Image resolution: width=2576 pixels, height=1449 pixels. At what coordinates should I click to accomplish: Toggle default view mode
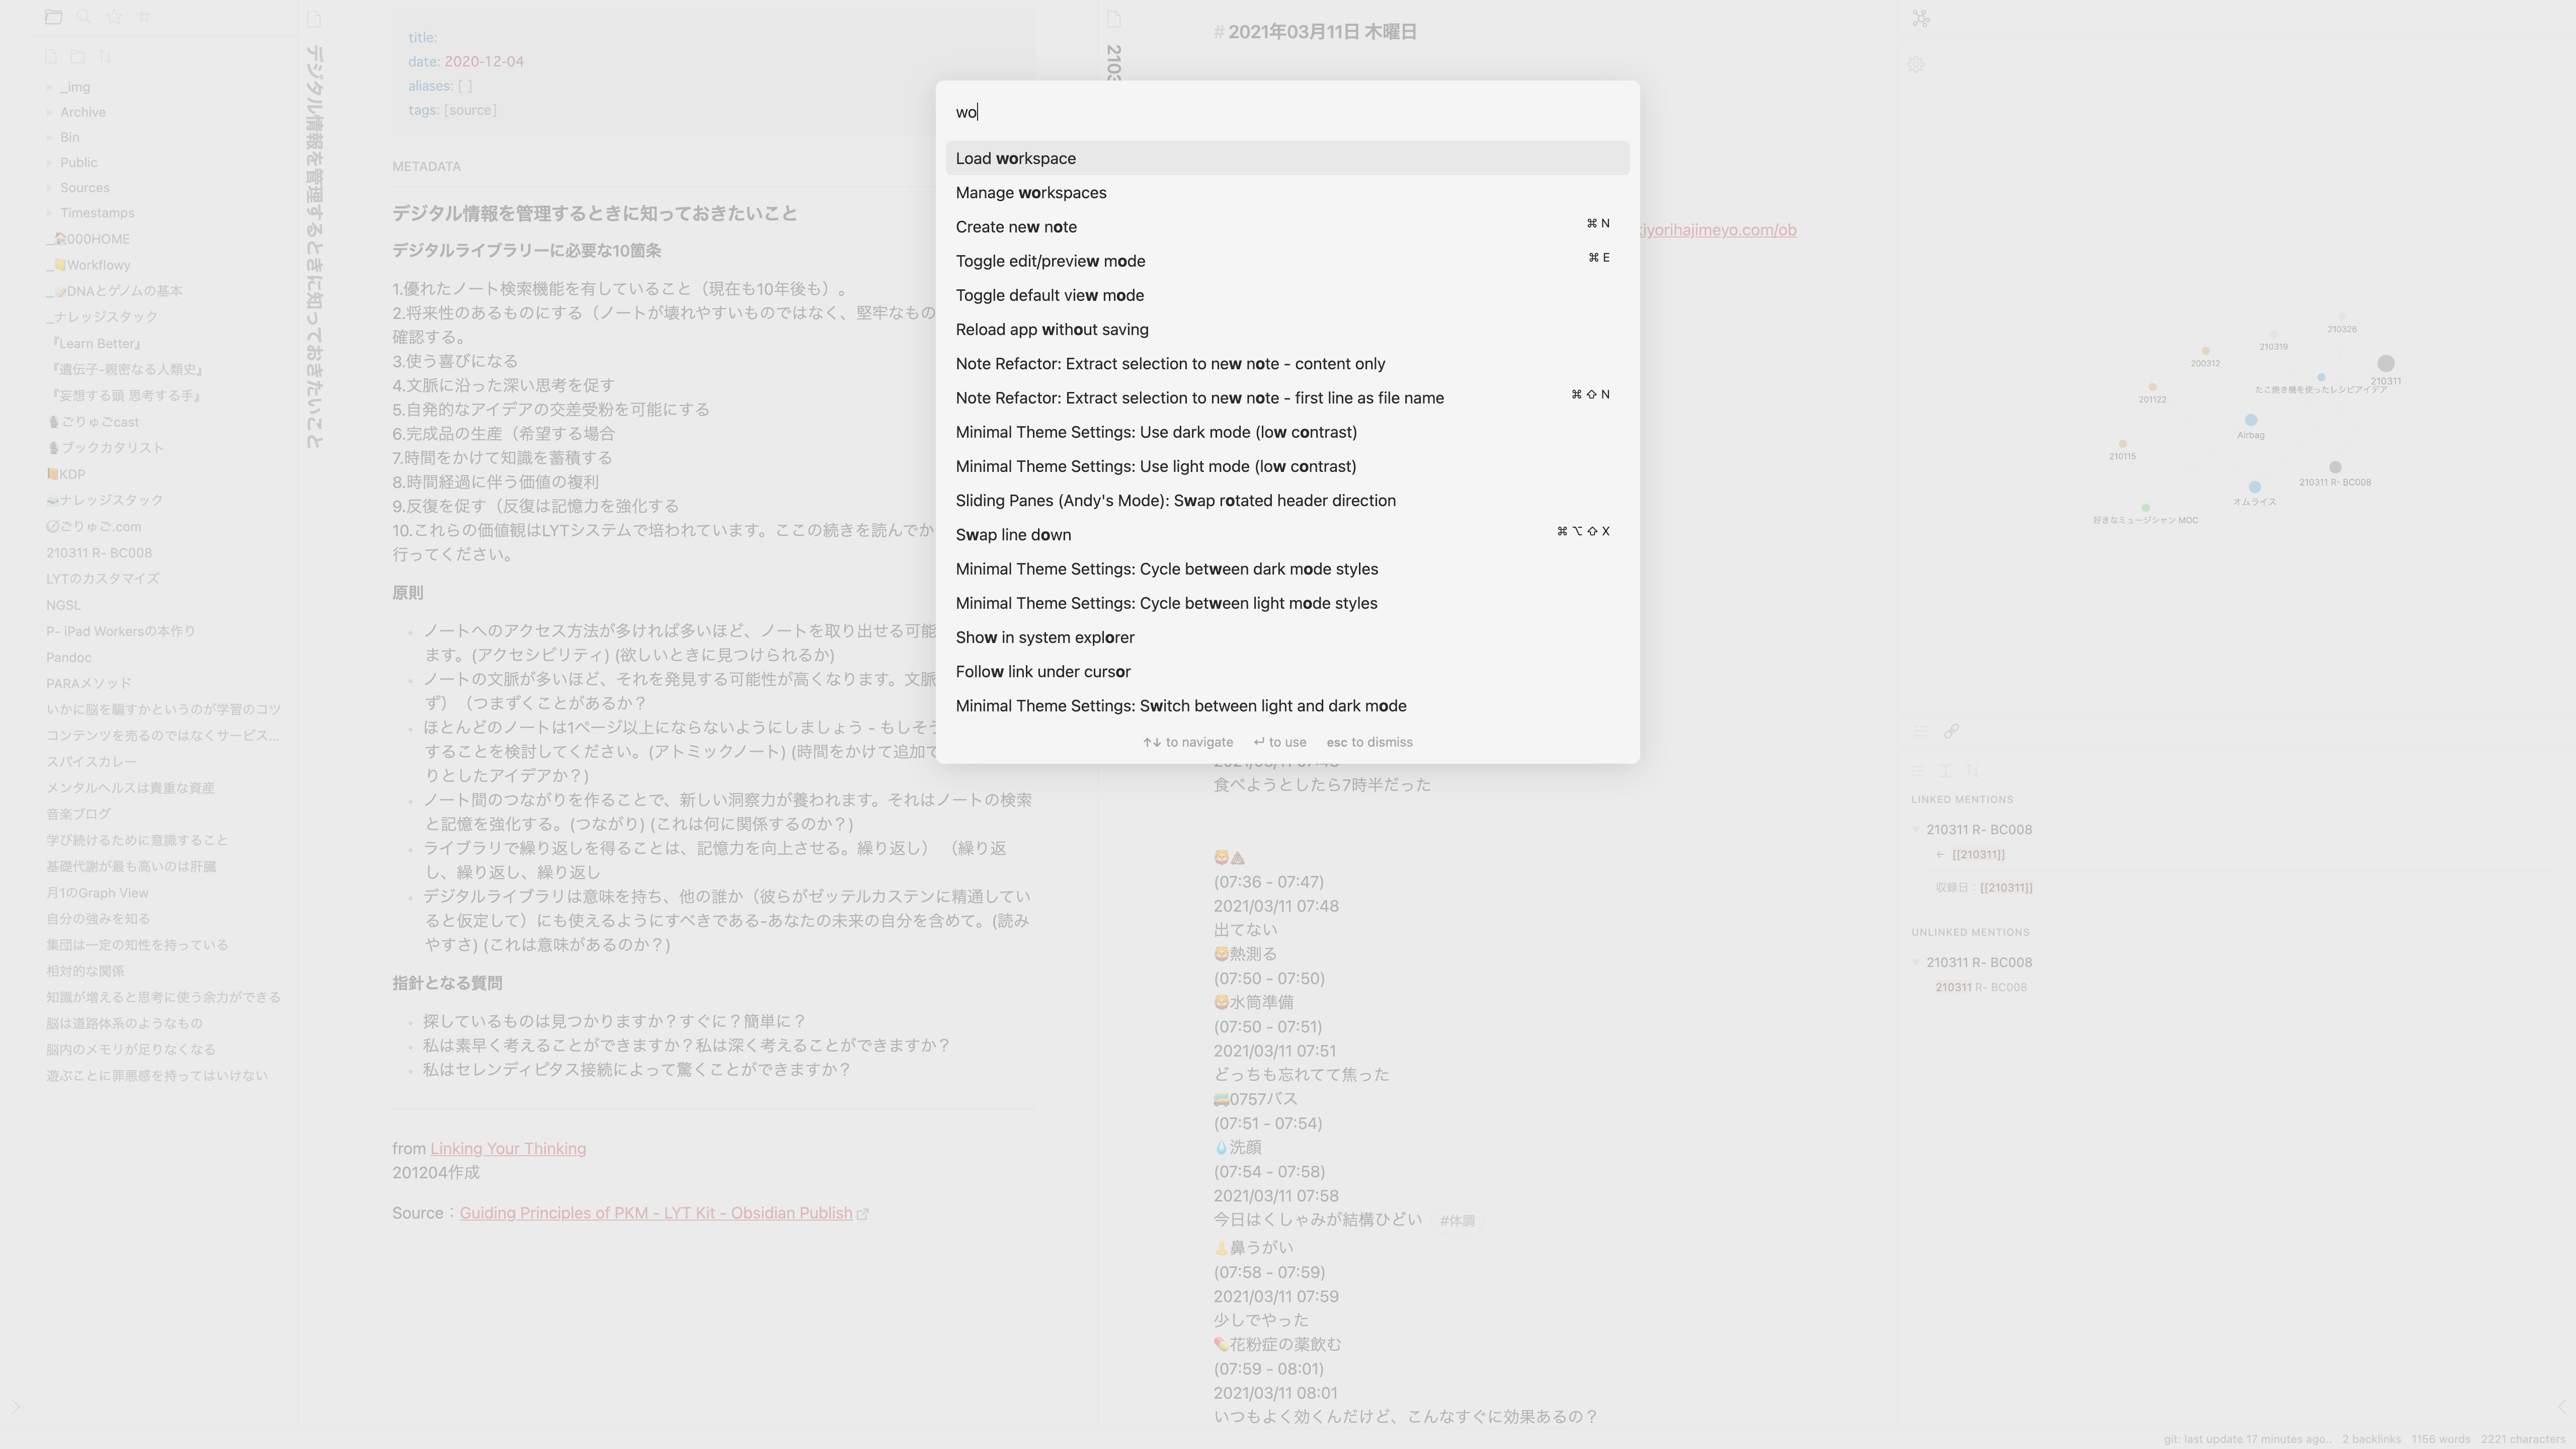tap(1050, 295)
